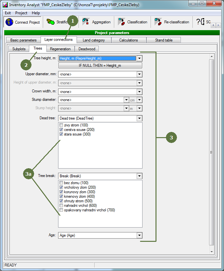Expand the Dead tree combo box
The width and height of the screenshot is (224, 271).
click(x=139, y=118)
